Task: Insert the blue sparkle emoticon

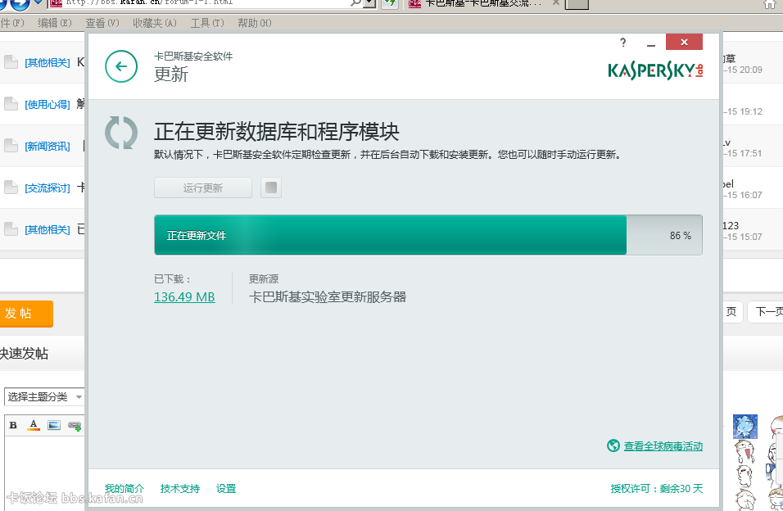Action: tap(745, 427)
